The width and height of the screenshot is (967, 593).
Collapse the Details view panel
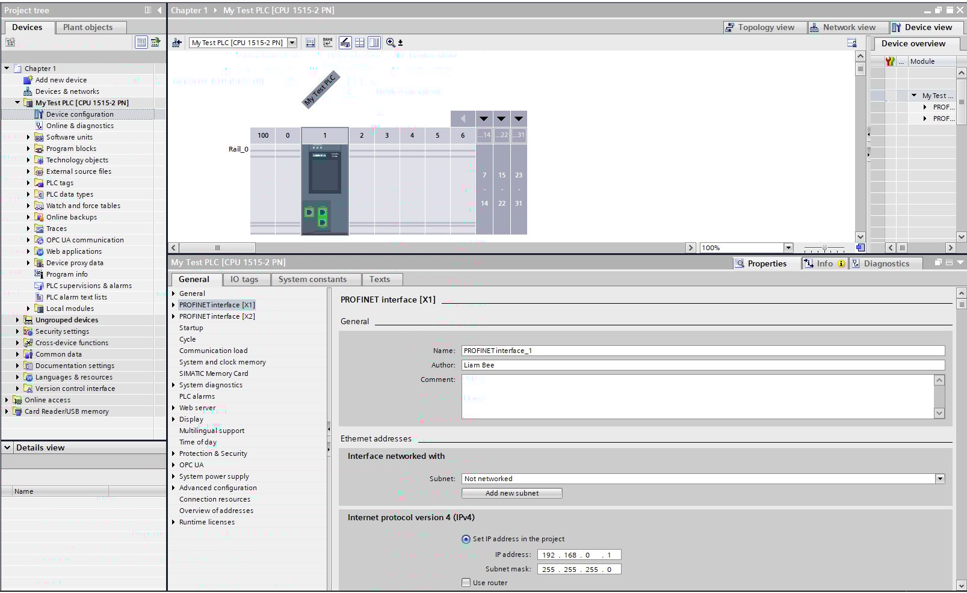pyautogui.click(x=7, y=447)
